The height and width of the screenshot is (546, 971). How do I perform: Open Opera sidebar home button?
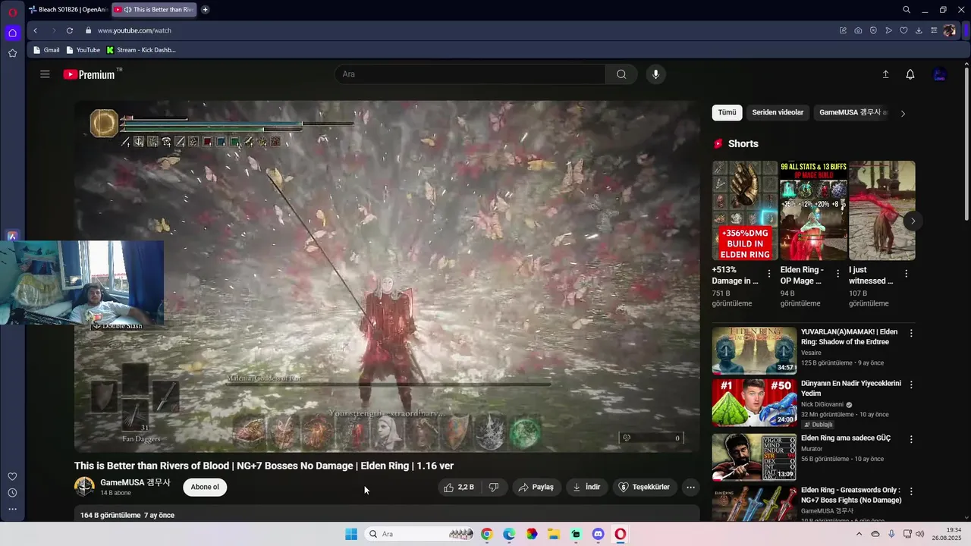point(13,33)
